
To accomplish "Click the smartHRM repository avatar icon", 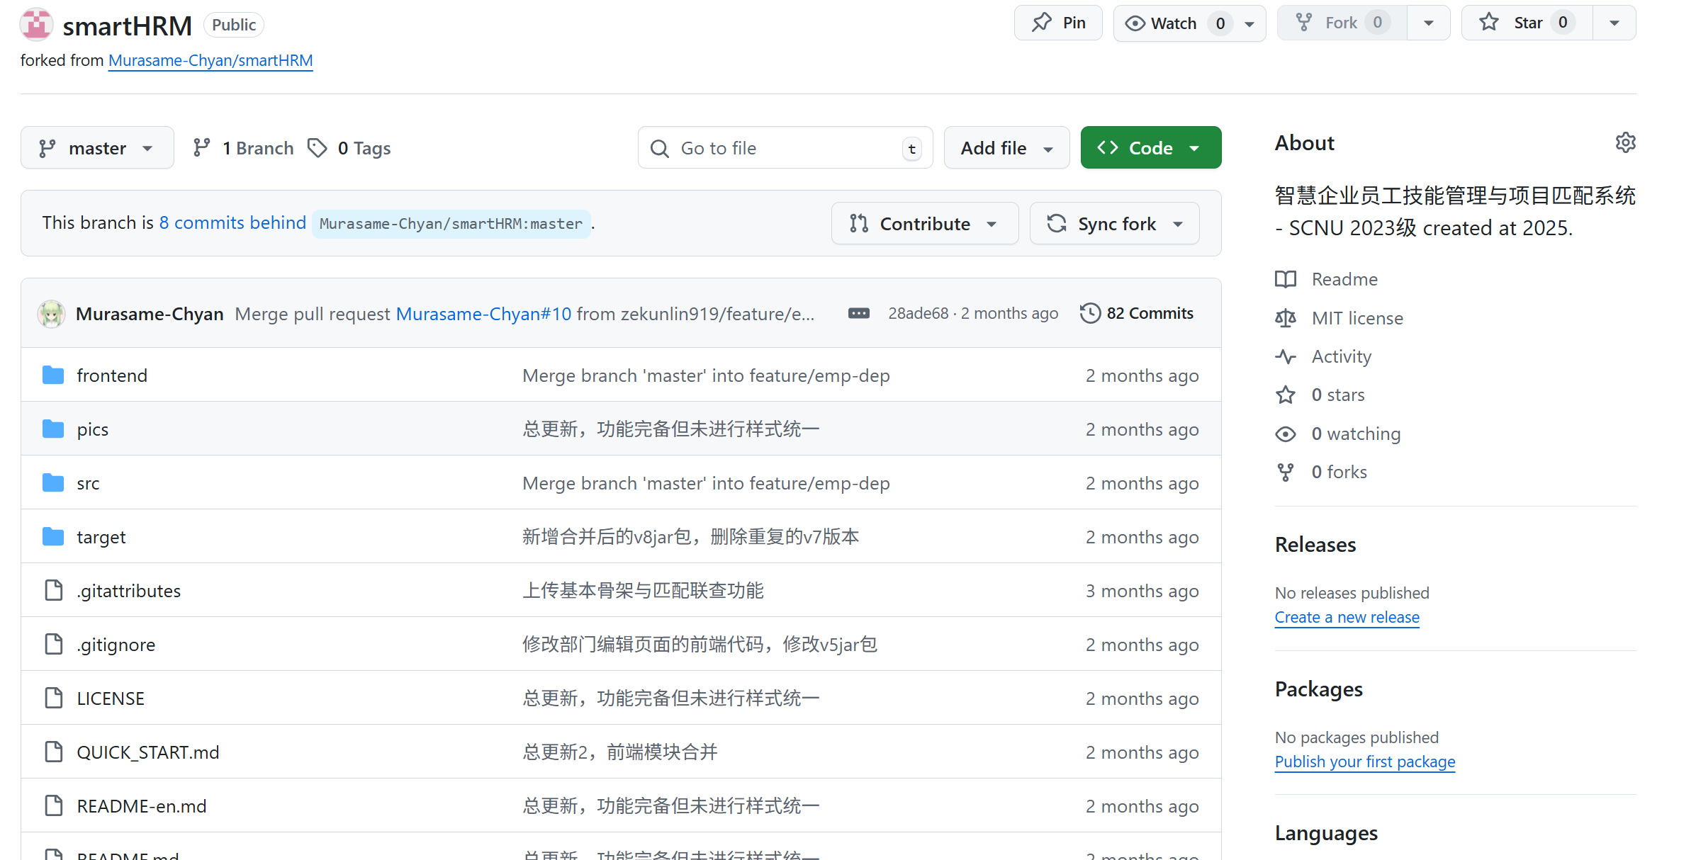I will [36, 25].
